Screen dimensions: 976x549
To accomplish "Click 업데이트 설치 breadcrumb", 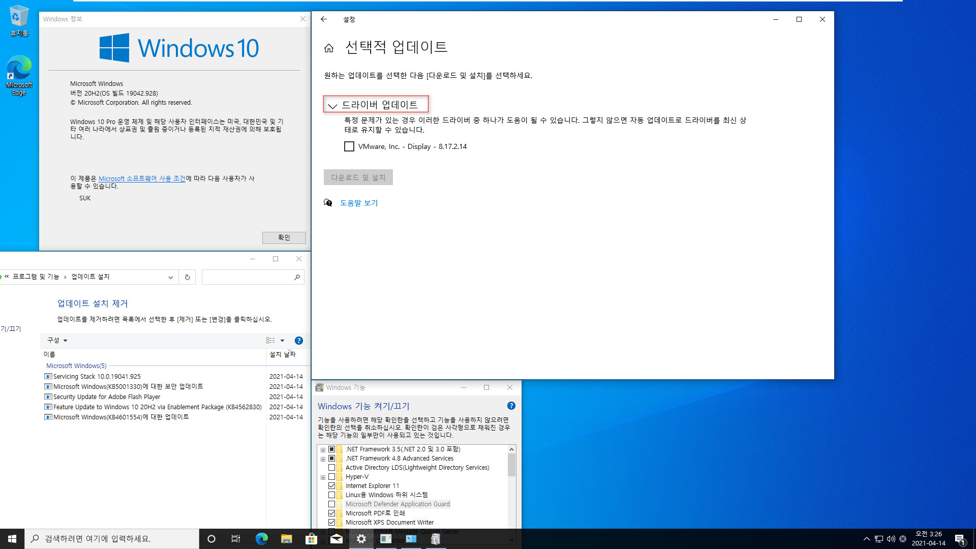I will (x=90, y=277).
